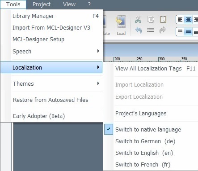Click the Copy icon in toolbar

click(x=151, y=19)
